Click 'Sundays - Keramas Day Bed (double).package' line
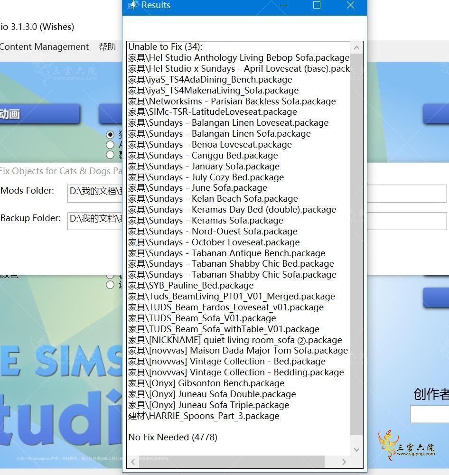 tap(232, 210)
